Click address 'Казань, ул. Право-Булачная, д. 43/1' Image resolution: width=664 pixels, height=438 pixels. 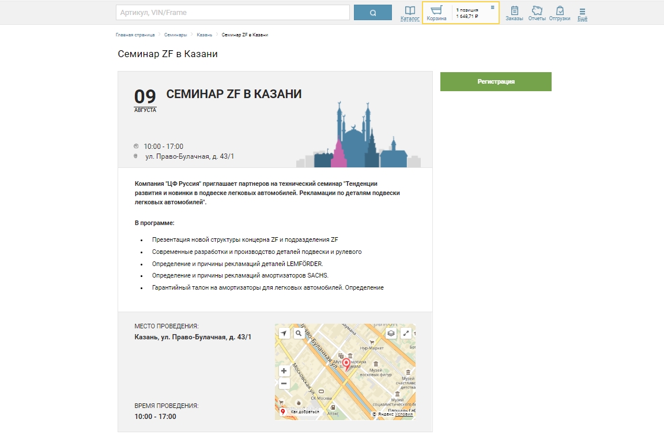[193, 337]
